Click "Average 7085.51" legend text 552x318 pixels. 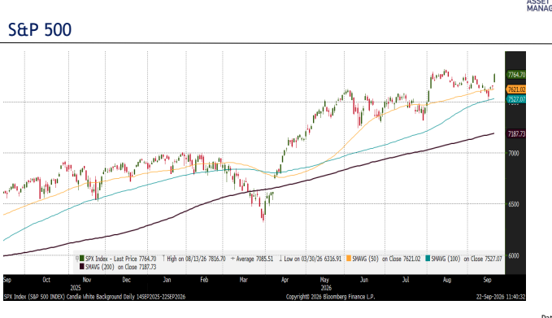(x=255, y=259)
